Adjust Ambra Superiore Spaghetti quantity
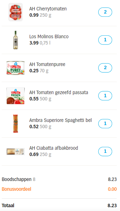 [x=105, y=124]
